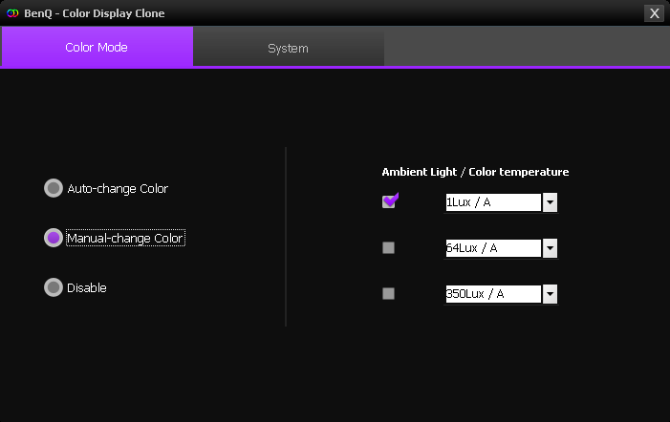Viewport: 670px width, 422px height.
Task: Tick the 350Lux / A checkbox
Action: (x=388, y=293)
